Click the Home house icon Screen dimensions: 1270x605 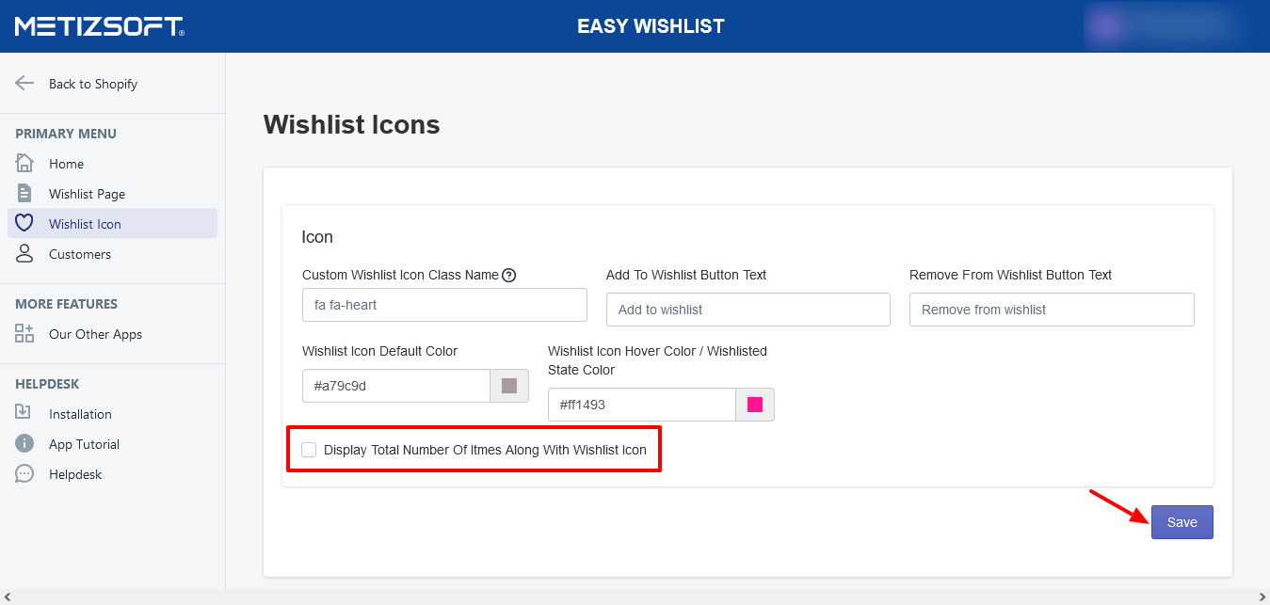pyautogui.click(x=24, y=163)
